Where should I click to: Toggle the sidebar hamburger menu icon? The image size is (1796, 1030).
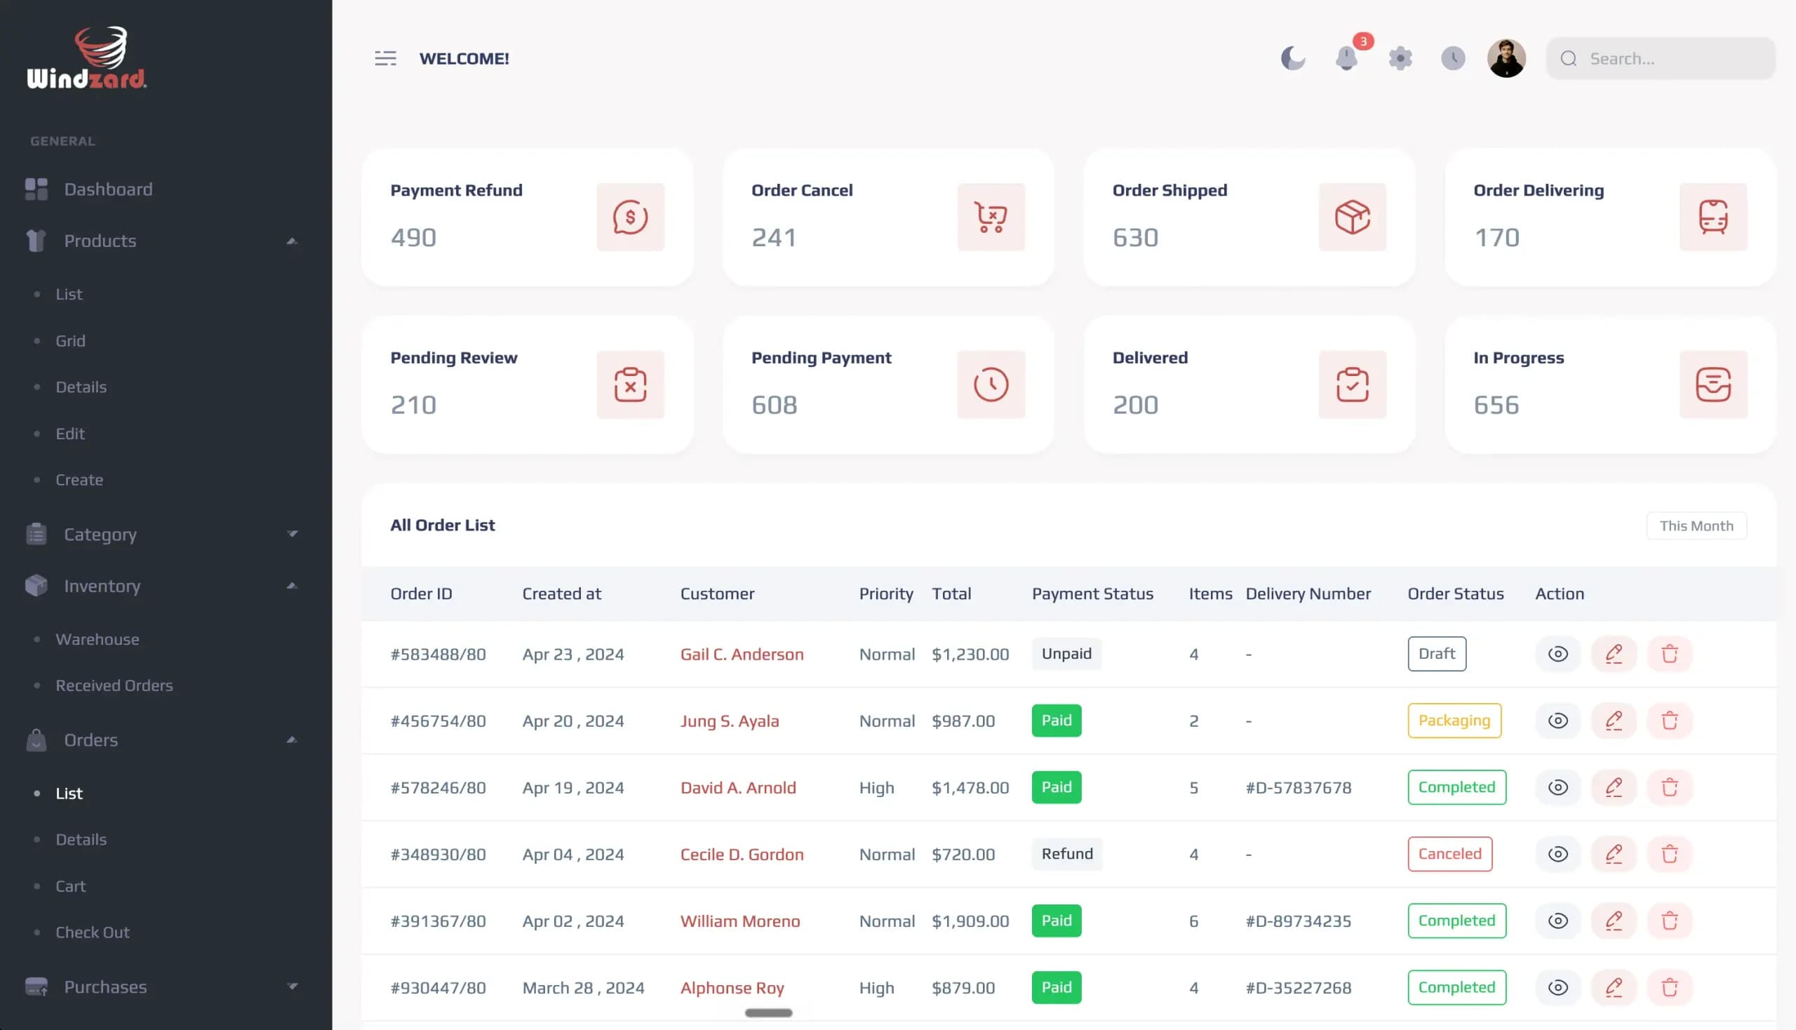[386, 58]
